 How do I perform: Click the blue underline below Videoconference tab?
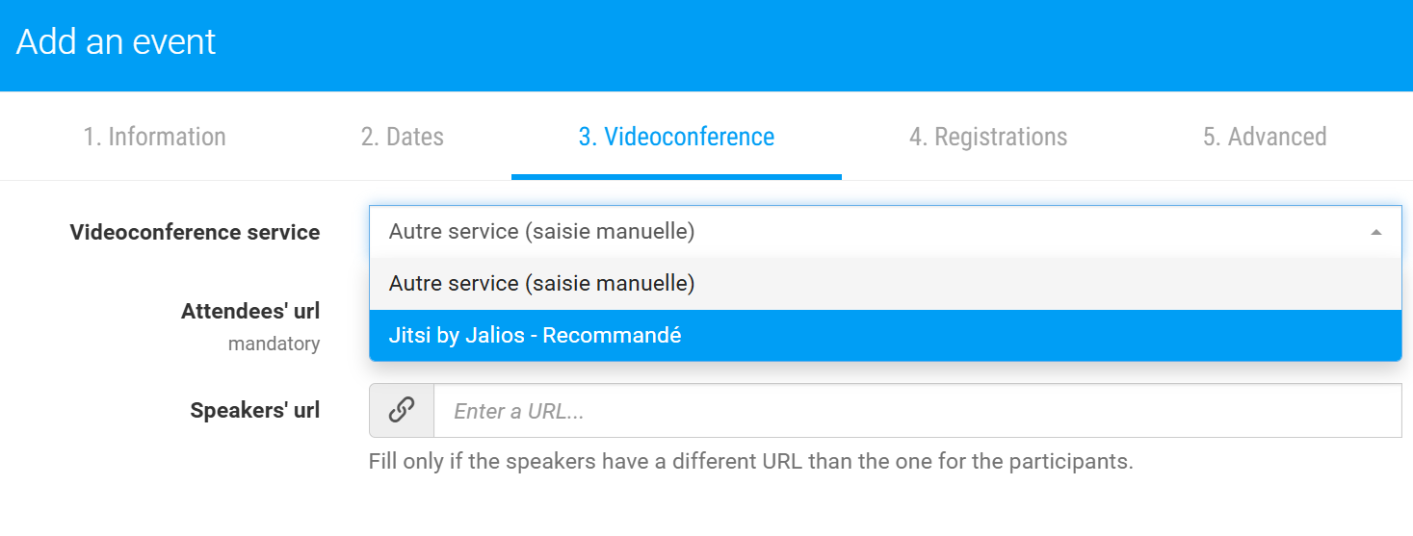click(676, 177)
